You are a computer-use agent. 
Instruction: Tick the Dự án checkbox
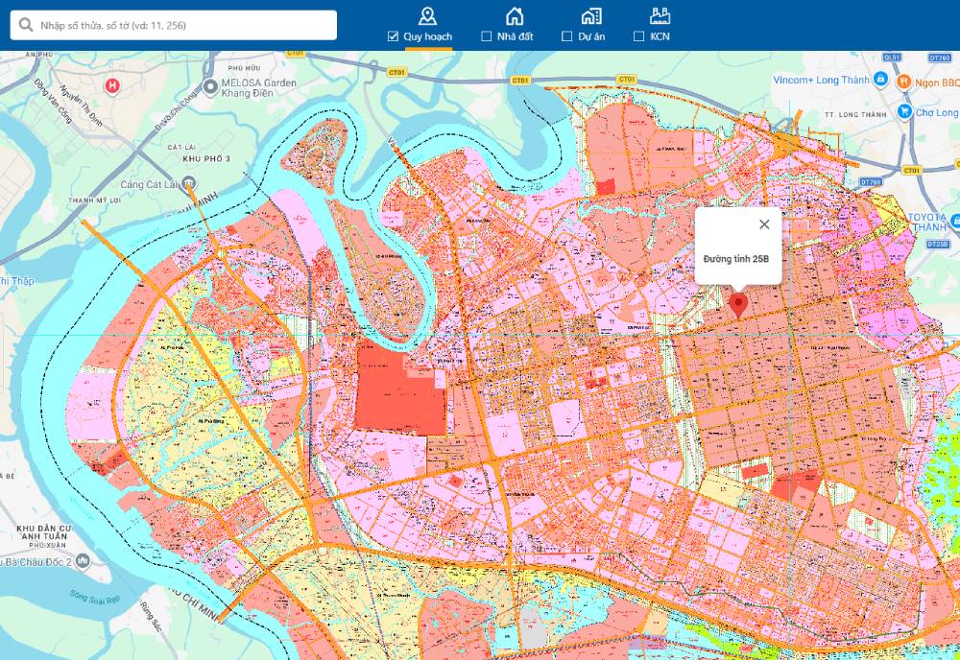[567, 36]
